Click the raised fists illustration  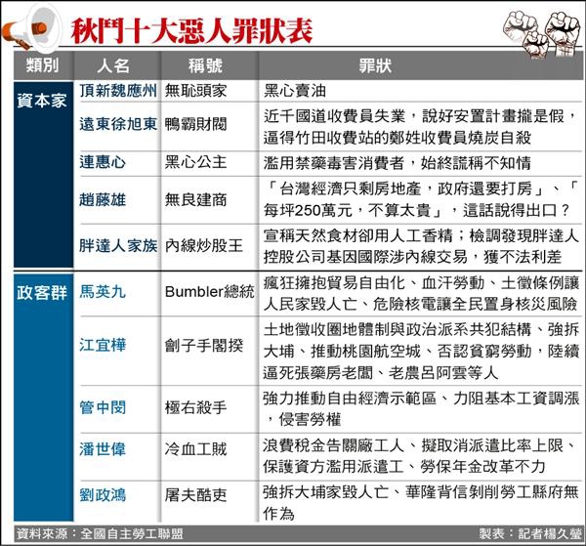pyautogui.click(x=541, y=33)
